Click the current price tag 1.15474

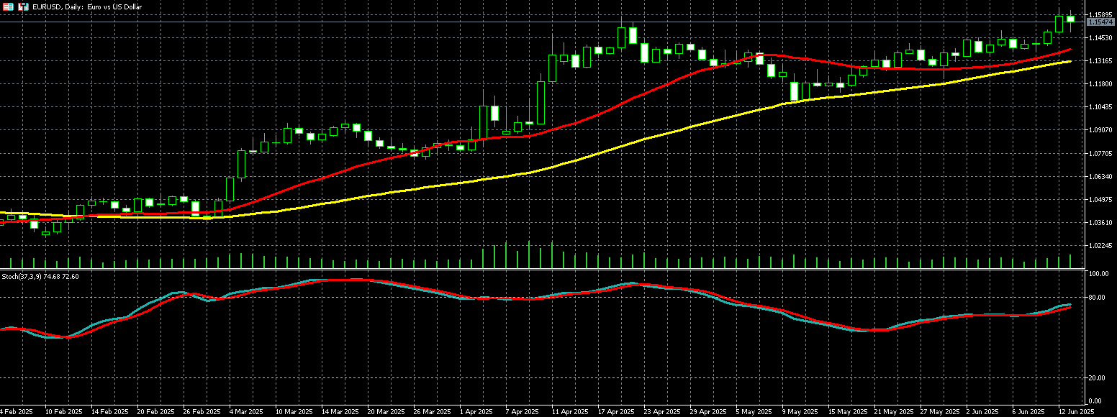click(x=1100, y=23)
